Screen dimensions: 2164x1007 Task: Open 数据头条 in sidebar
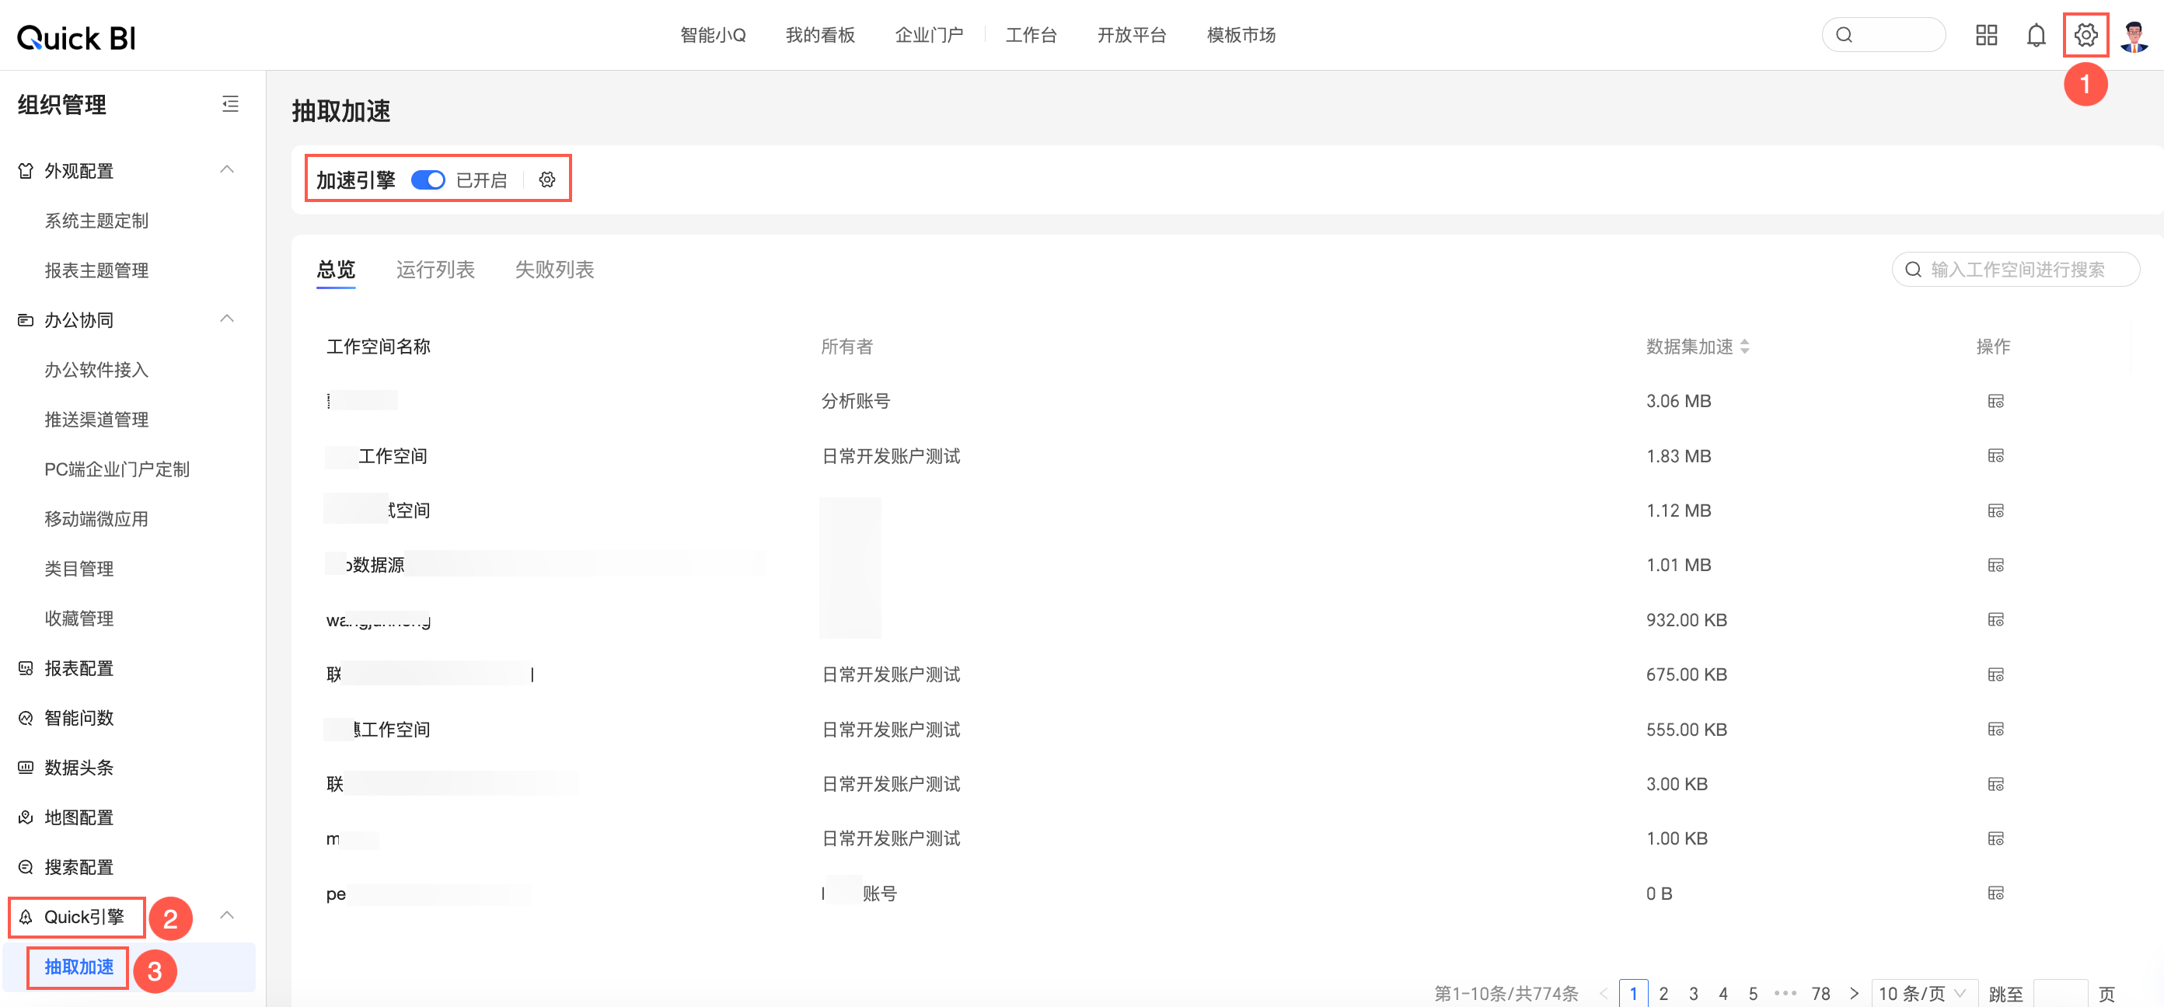coord(79,767)
